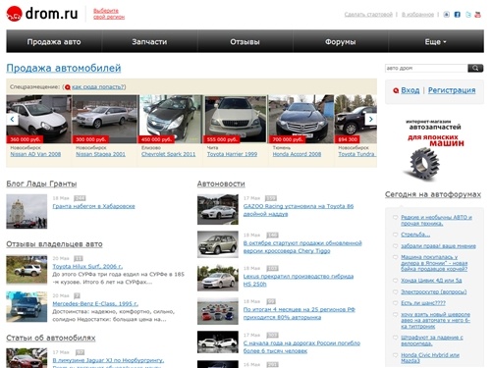Click the 'Honda Accord 2008' listing link
The height and width of the screenshot is (368, 491).
[x=297, y=154]
